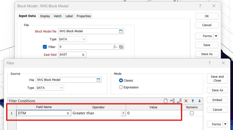
Task: Choose the Classic mode radio button
Action: click(x=121, y=80)
